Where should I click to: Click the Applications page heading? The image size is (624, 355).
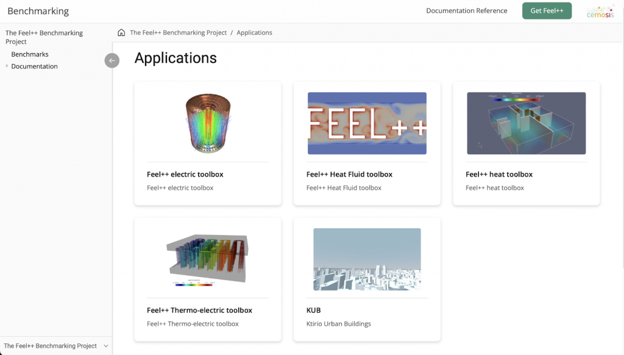click(x=175, y=58)
